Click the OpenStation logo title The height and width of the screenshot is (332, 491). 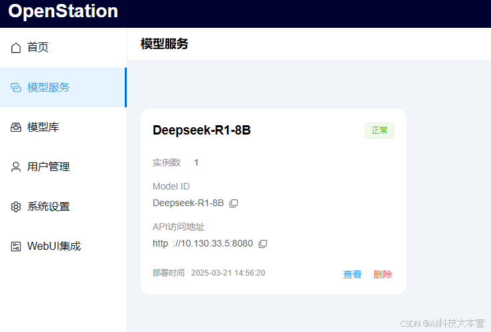tap(63, 11)
